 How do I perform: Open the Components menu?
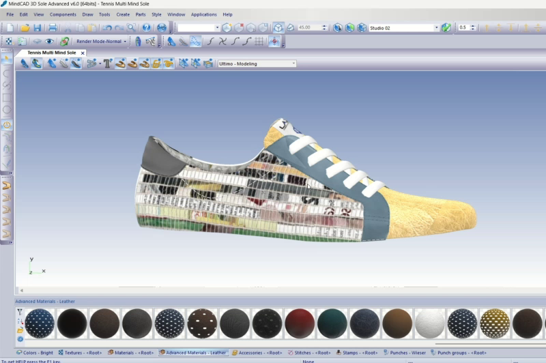[x=63, y=14]
